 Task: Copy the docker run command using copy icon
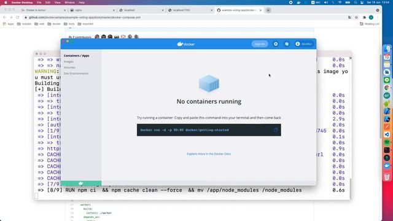coord(276,130)
